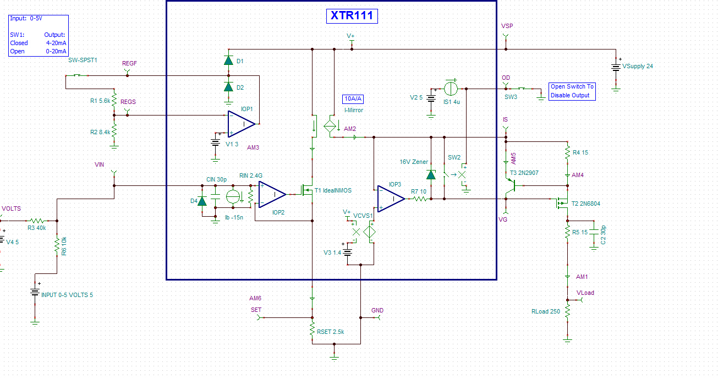Viewport: 718px width, 379px height.
Task: Select the IOP1 op-amp symbol
Action: (242, 124)
